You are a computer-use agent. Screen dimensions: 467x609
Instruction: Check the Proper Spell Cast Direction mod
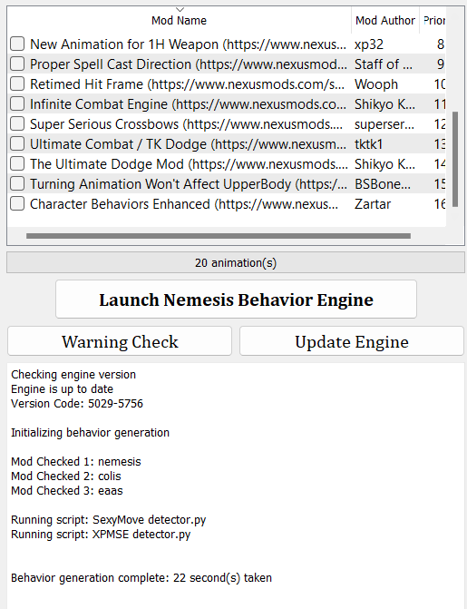pyautogui.click(x=17, y=64)
